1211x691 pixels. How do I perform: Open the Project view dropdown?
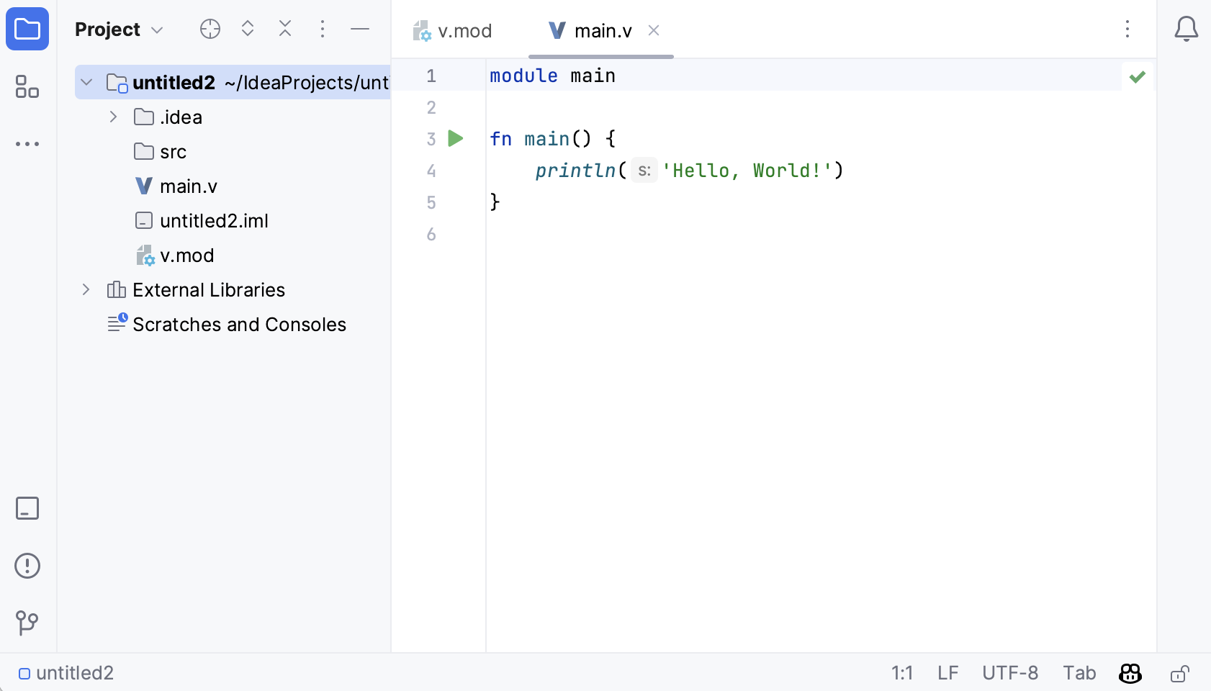158,30
